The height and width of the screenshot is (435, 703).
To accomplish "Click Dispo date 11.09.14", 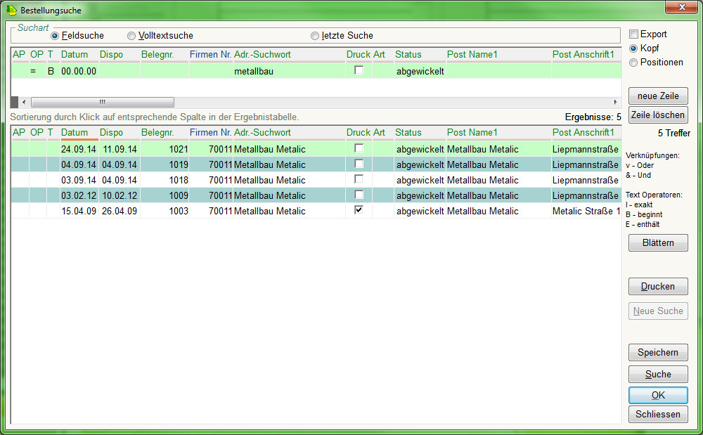I will point(120,149).
